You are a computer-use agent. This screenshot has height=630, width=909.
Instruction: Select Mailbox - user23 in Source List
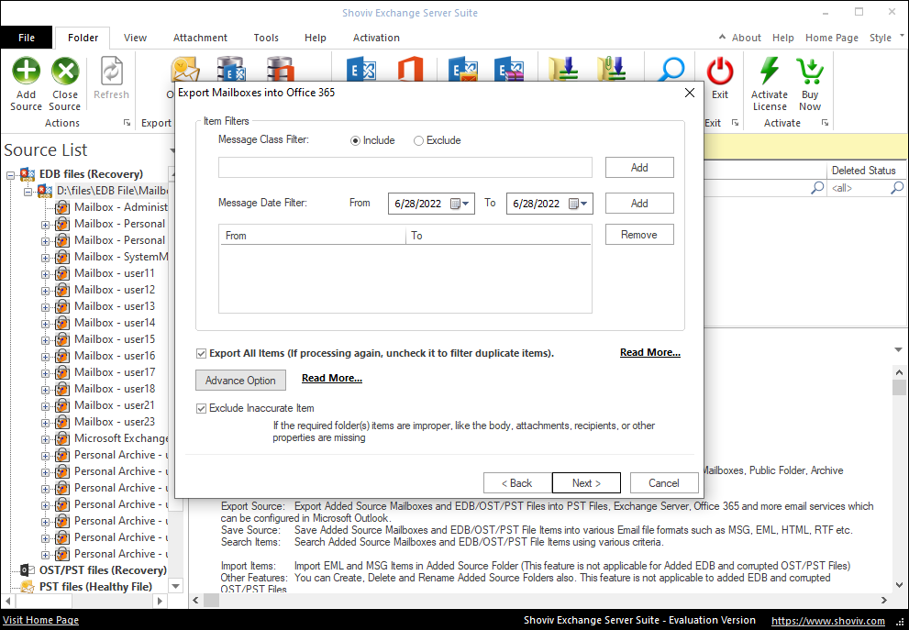[x=115, y=422]
